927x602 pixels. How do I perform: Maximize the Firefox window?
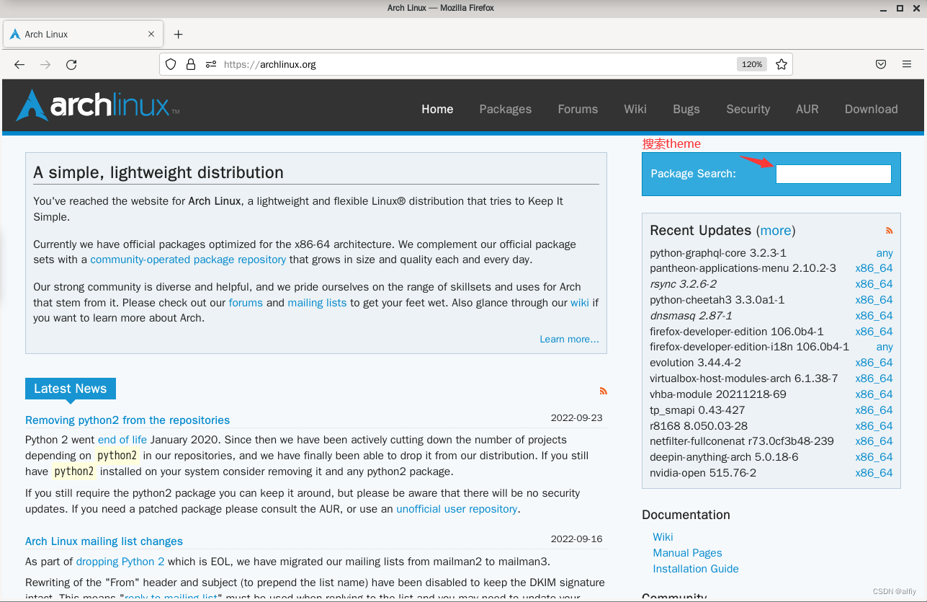click(900, 8)
